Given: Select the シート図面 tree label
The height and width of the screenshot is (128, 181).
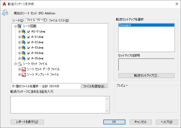Looking at the screenshot, I should (29, 26).
